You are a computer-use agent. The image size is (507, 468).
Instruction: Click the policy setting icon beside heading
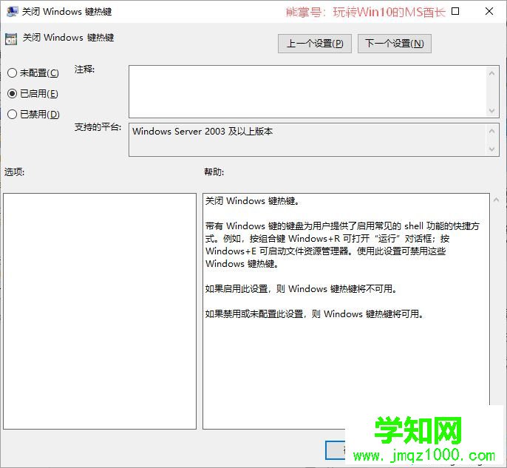click(11, 38)
